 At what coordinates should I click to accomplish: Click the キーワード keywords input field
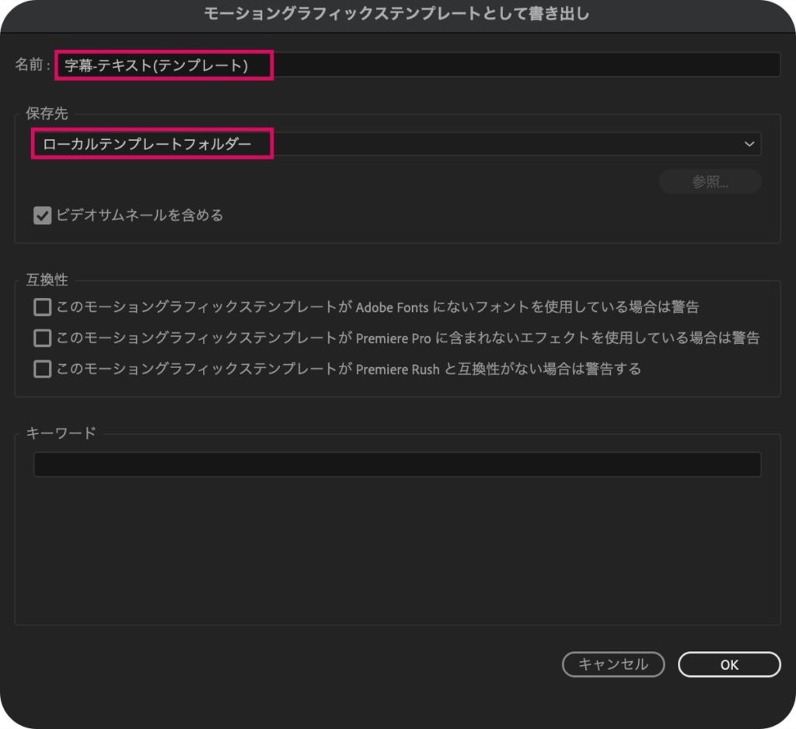point(397,464)
